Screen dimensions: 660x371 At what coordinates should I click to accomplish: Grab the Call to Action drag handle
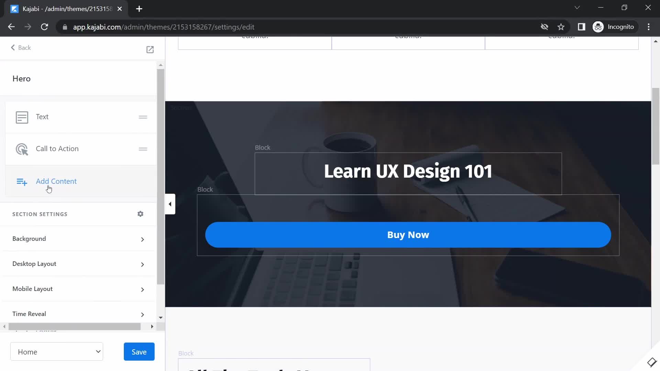click(143, 149)
